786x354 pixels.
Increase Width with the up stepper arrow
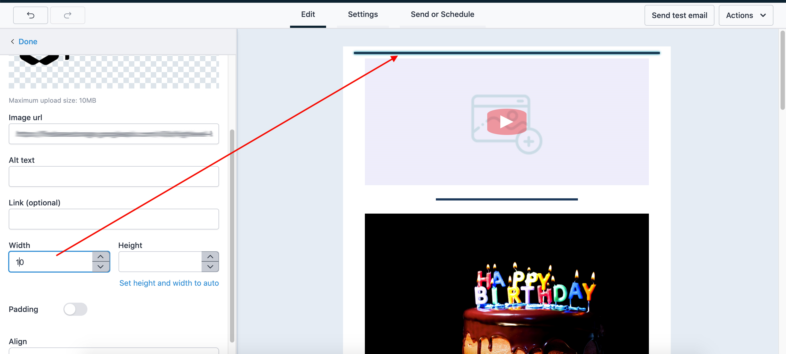click(x=101, y=257)
